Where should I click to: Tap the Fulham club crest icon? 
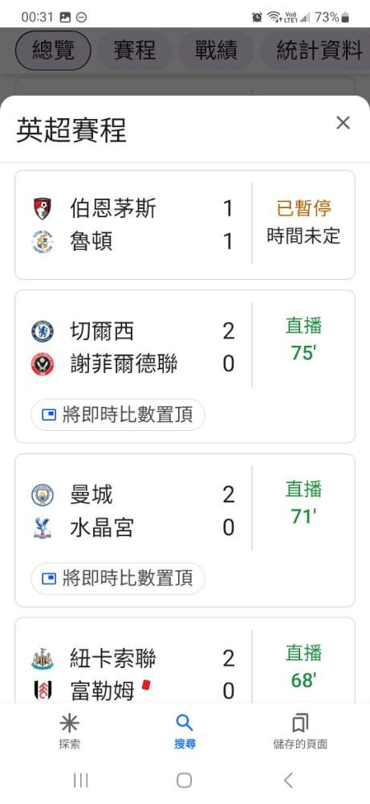[x=43, y=690]
